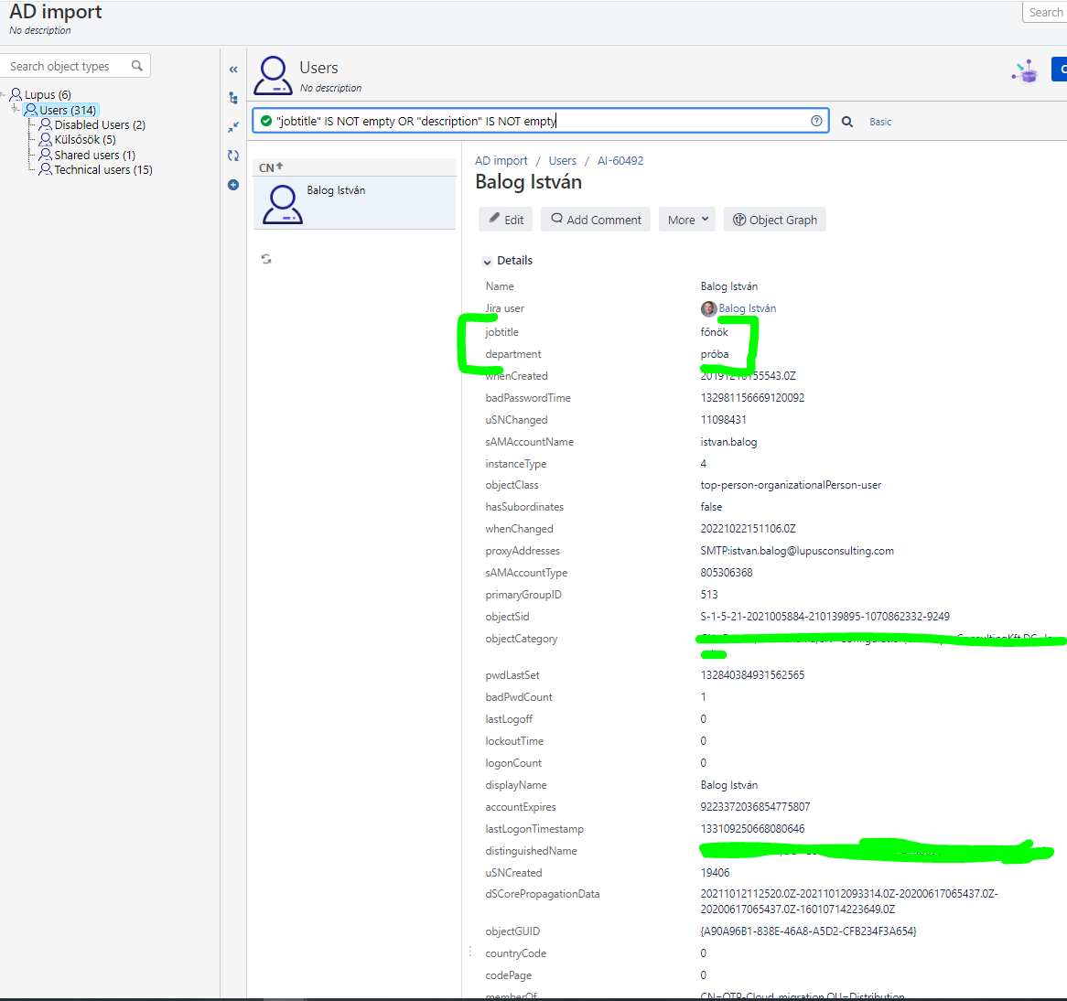Viewport: 1067px width, 1001px height.
Task: Click the Search object types field
Action: [x=69, y=66]
